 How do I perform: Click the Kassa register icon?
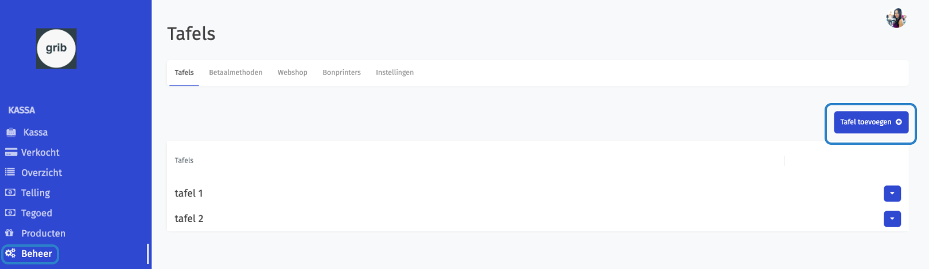point(11,132)
